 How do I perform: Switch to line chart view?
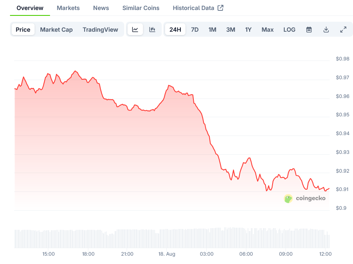click(135, 30)
